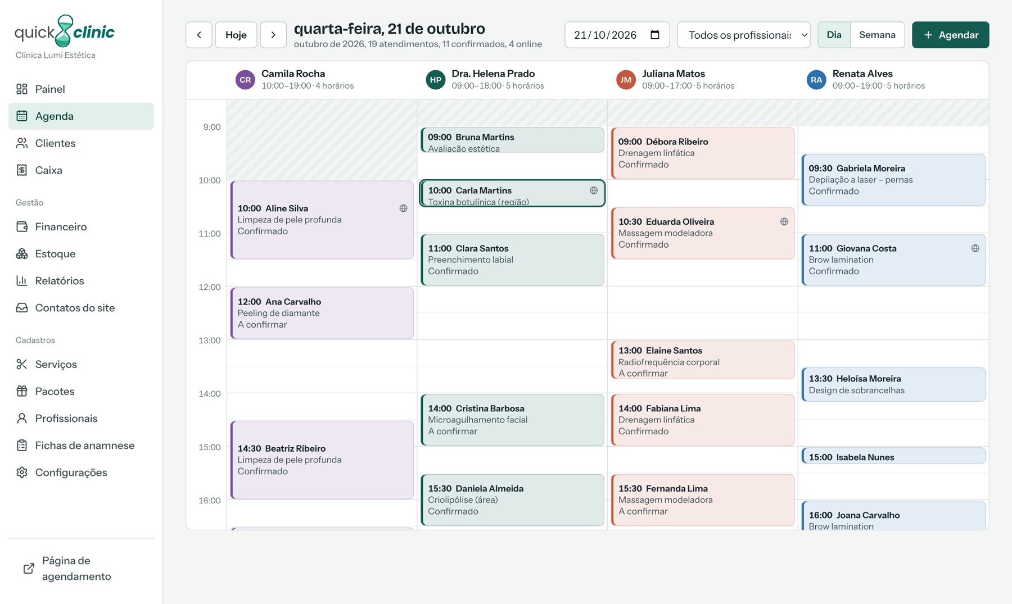The width and height of the screenshot is (1012, 604).
Task: Select Juliana Matos JM avatar
Action: point(626,80)
